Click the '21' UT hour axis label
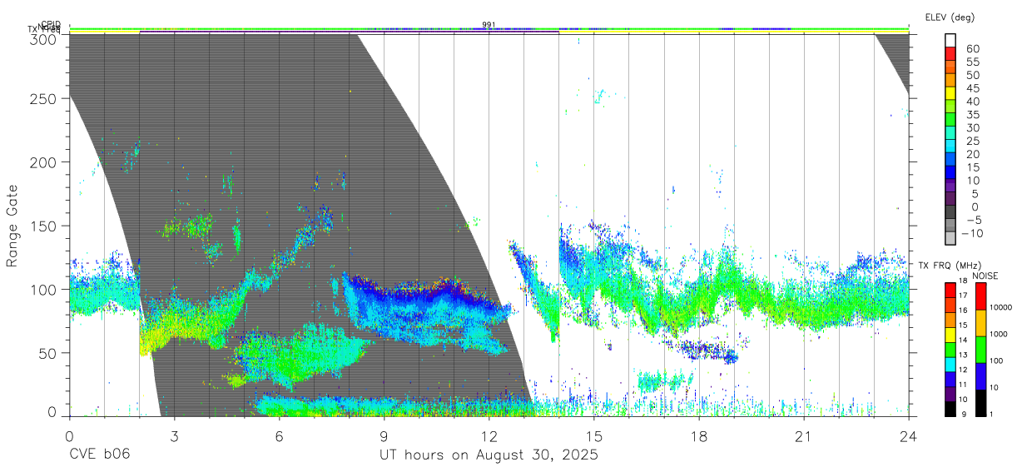Image resolution: width=1022 pixels, height=472 pixels. 804,436
